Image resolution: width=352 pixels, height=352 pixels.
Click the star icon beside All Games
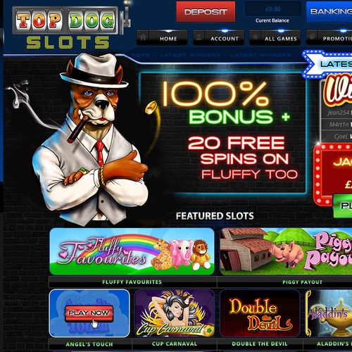[256, 37]
